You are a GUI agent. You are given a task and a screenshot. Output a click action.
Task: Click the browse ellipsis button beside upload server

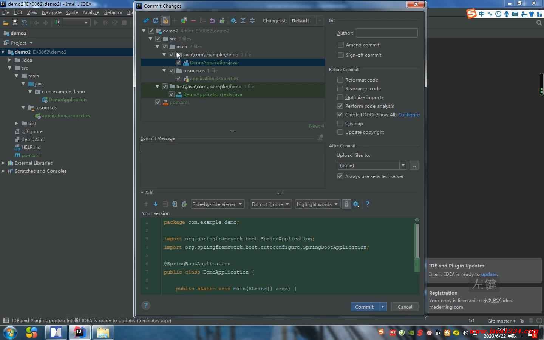pos(414,165)
